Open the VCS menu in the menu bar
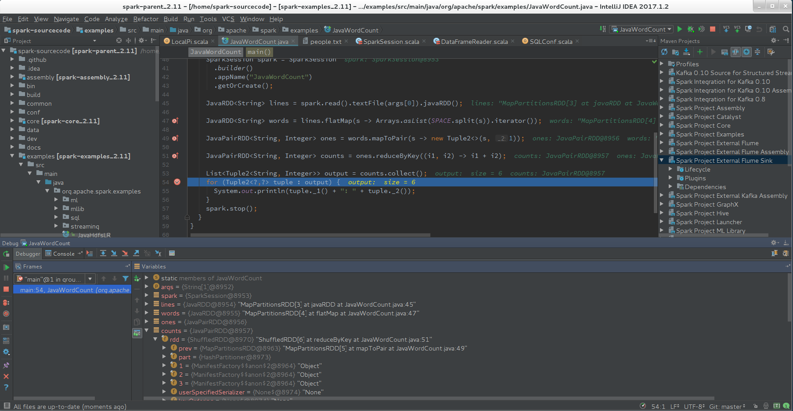 228,19
